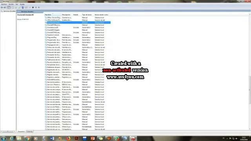Select the Office Software Protection service row

click(78, 20)
